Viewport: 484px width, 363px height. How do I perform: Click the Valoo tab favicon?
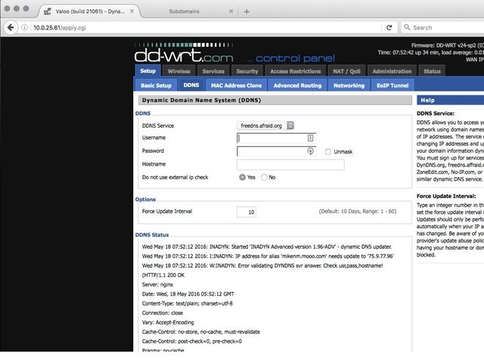tap(48, 11)
